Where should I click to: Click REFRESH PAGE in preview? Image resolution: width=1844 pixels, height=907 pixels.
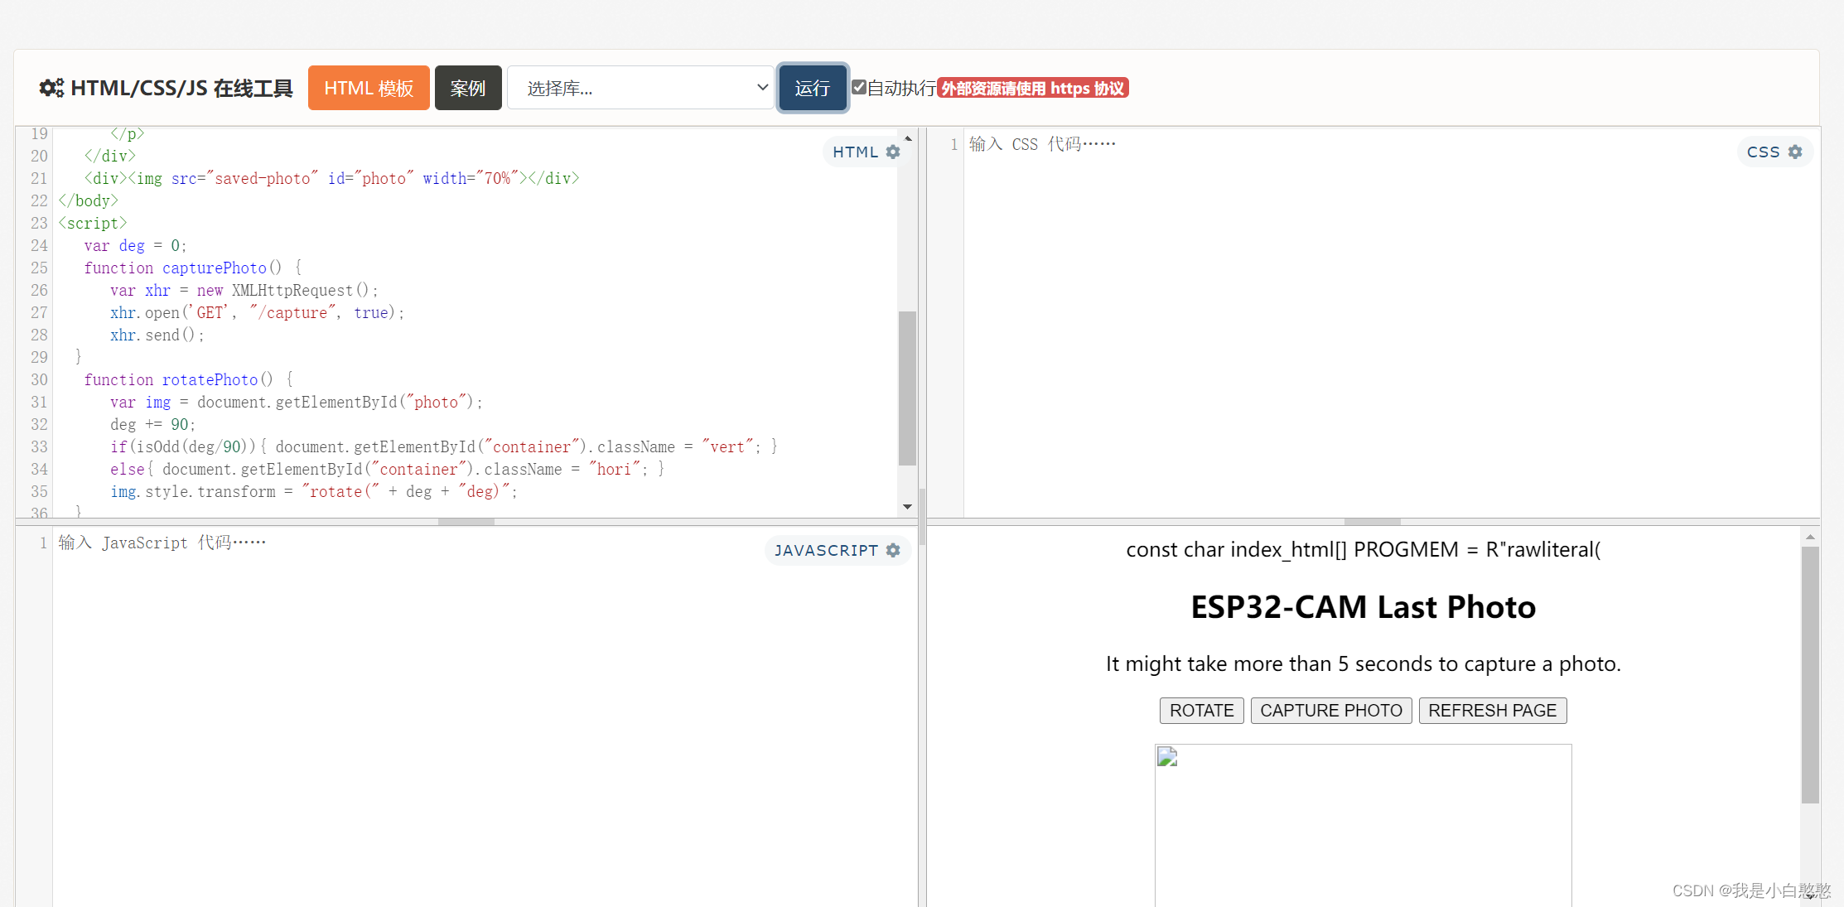tap(1492, 711)
